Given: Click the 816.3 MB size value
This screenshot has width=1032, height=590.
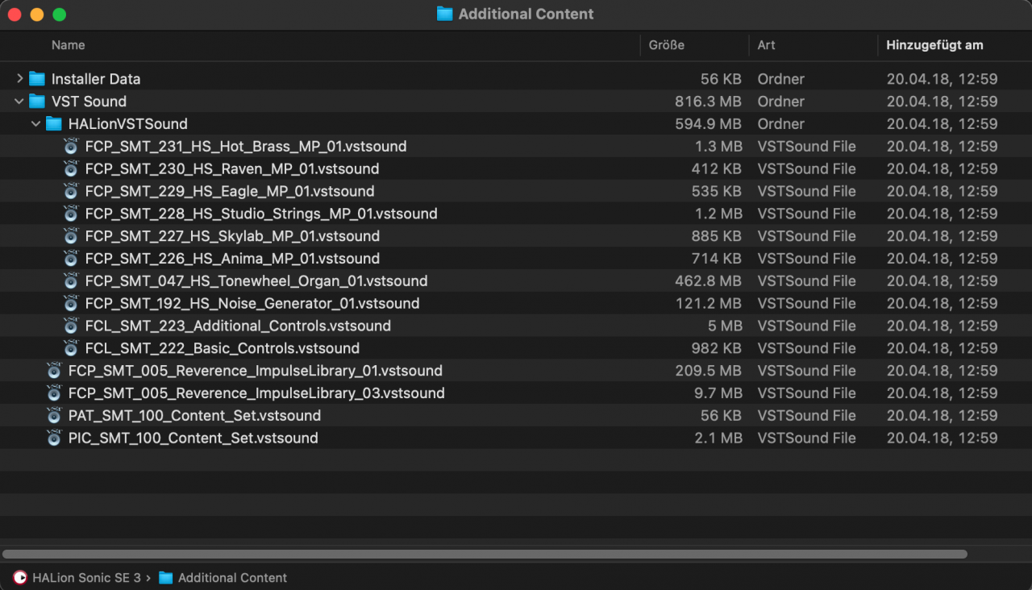Looking at the screenshot, I should 708,102.
